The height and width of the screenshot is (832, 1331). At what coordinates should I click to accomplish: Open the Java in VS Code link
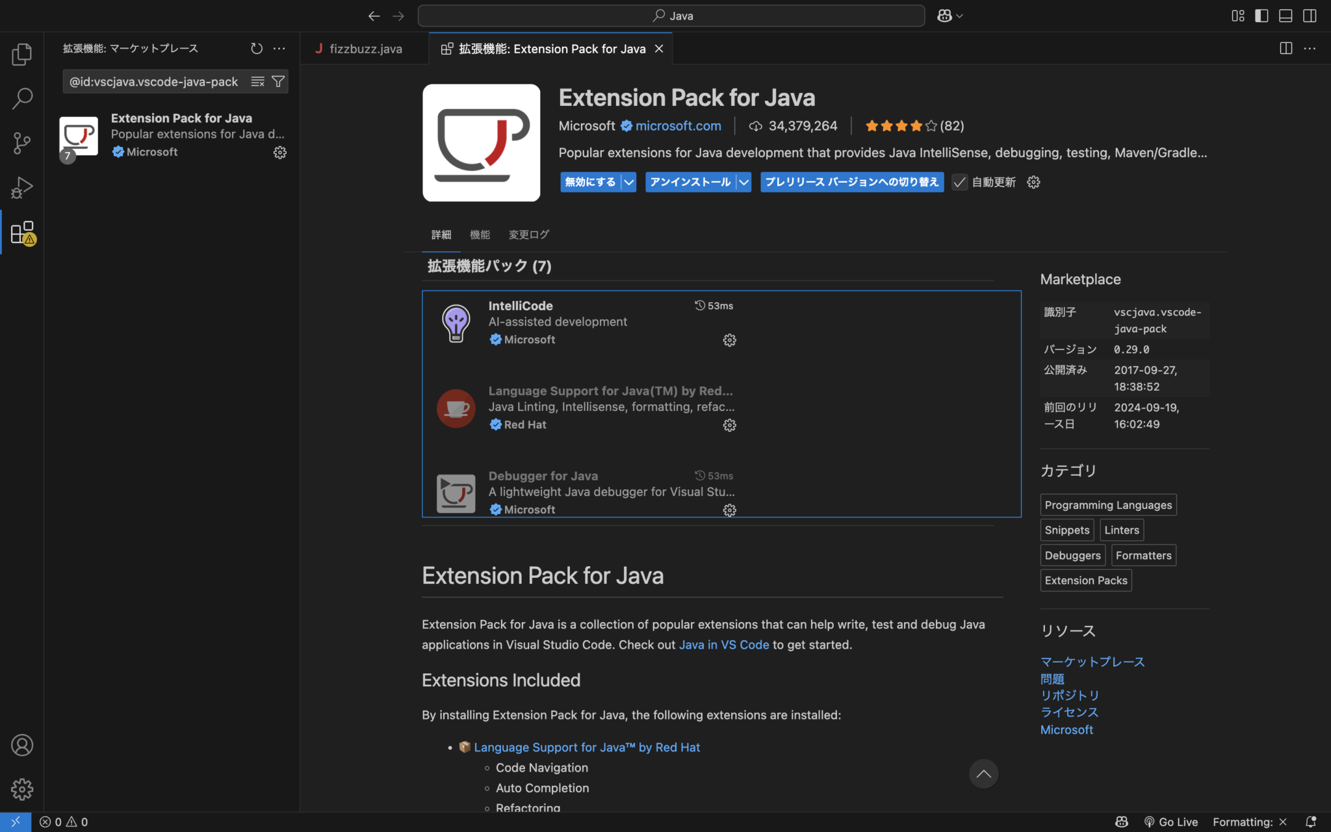tap(724, 644)
